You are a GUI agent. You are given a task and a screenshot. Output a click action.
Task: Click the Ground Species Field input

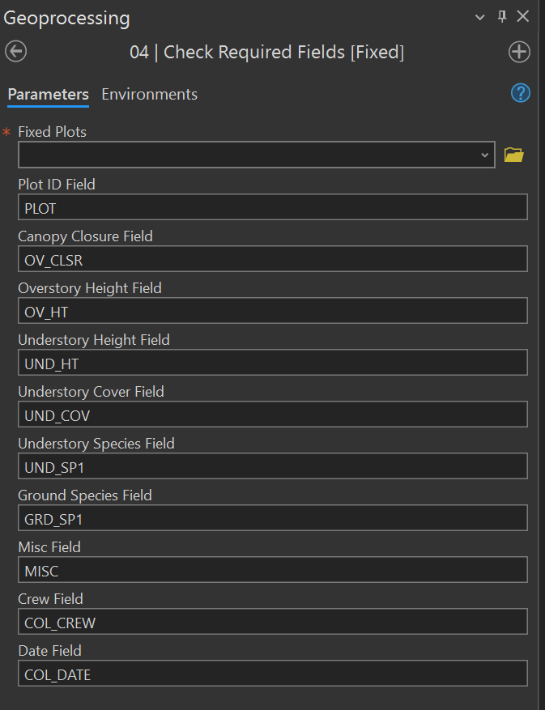272,518
